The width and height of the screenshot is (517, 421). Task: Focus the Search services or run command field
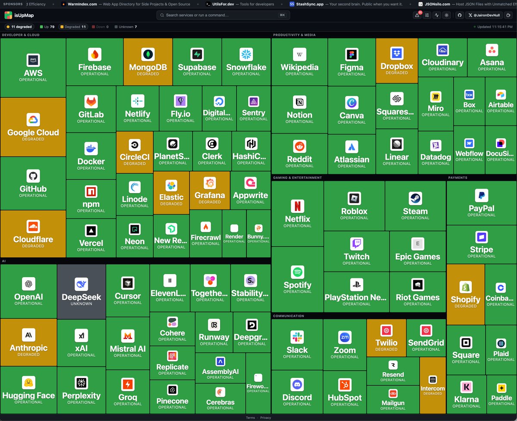[x=223, y=15]
